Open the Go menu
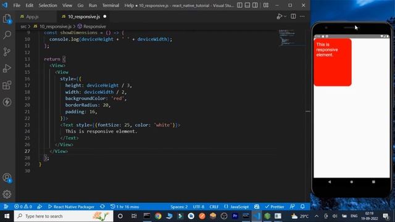Image resolution: width=395 pixels, height=222 pixels. tap(80, 6)
